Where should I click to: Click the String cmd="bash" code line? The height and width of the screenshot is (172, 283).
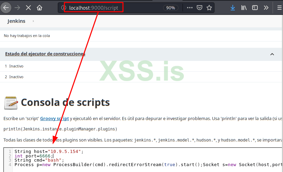click(39, 160)
